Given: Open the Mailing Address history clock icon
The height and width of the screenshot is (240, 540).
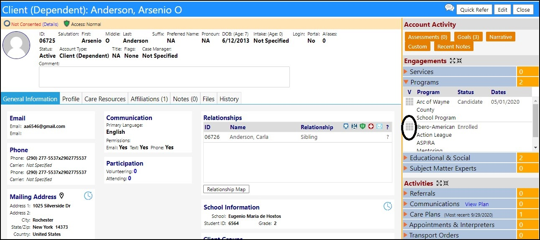Looking at the screenshot, I should (88, 196).
